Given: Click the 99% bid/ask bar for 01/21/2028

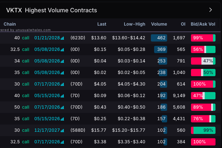Looking at the screenshot, I should (x=203, y=38).
